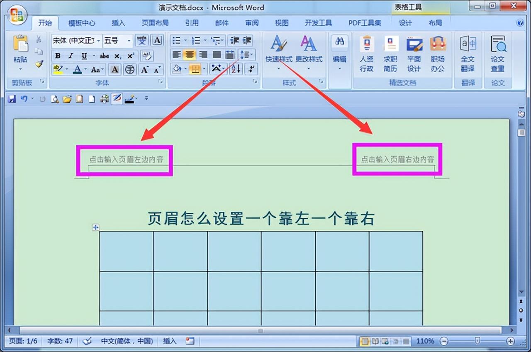Image resolution: width=531 pixels, height=352 pixels.
Task: Toggle Superscript formatting
Action: [131, 56]
